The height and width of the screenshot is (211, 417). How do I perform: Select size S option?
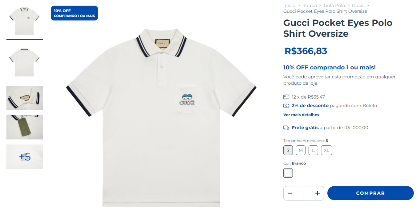click(x=288, y=150)
